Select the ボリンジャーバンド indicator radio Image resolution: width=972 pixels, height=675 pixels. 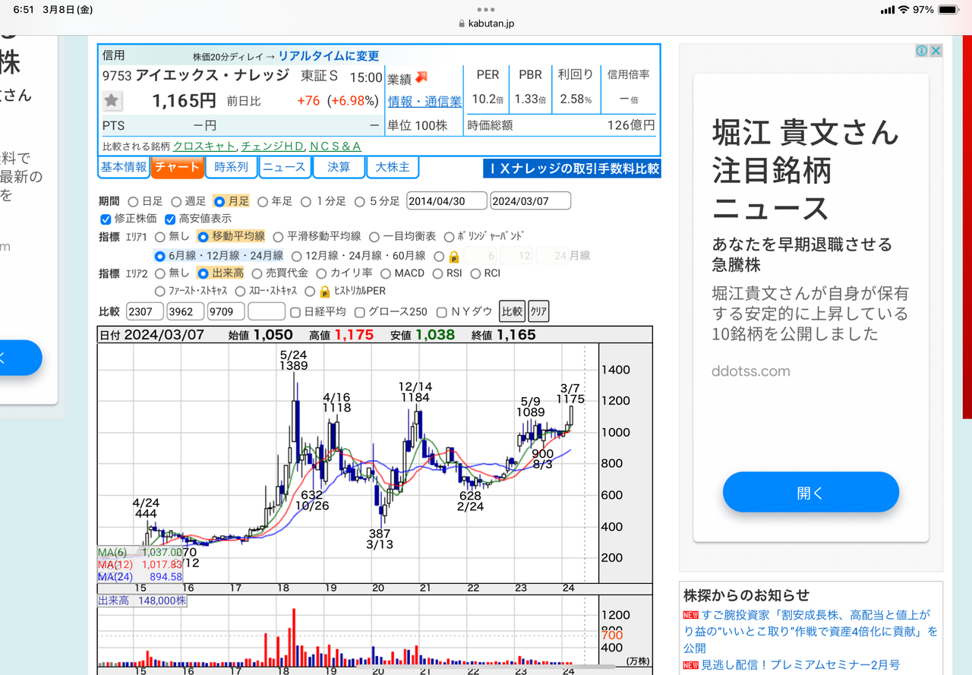click(x=449, y=237)
